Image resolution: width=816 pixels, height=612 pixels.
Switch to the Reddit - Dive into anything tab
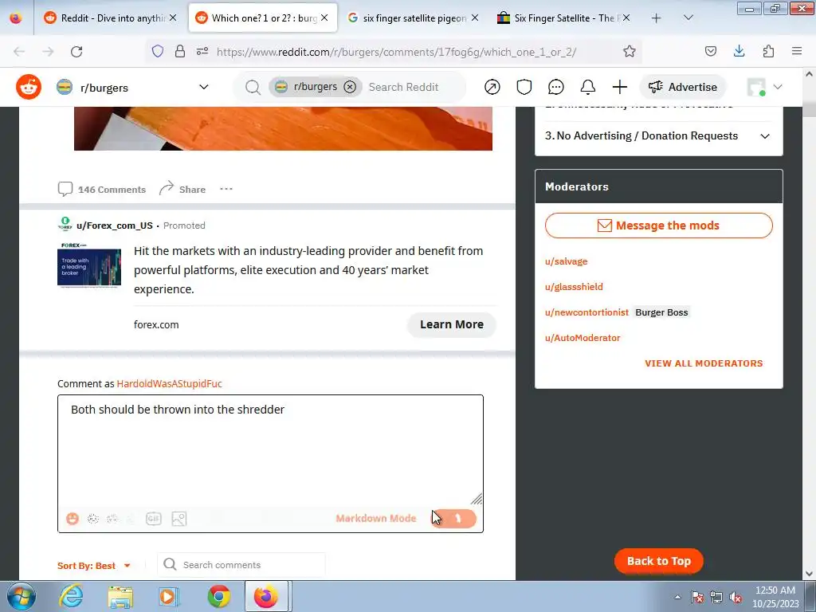coord(110,18)
